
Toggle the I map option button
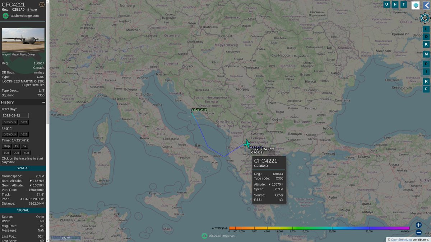[x=426, y=72]
